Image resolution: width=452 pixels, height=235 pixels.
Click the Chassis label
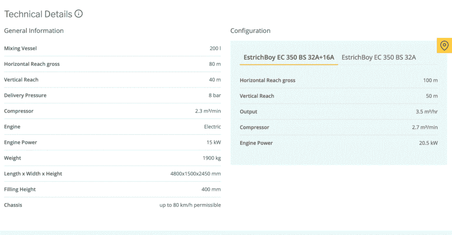click(x=13, y=205)
